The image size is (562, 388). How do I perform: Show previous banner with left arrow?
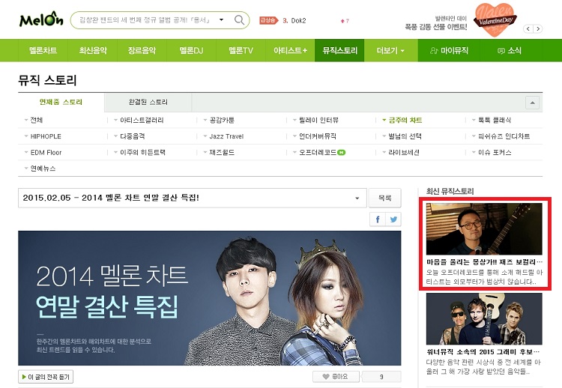point(528,29)
